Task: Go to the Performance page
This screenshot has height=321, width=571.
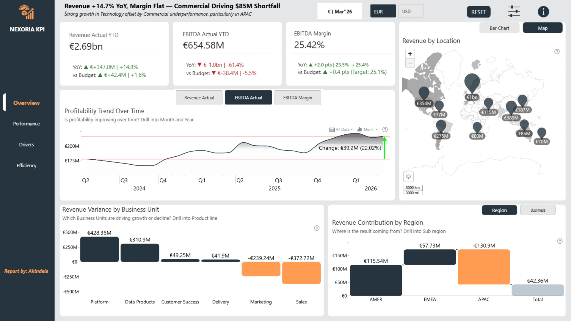Action: pyautogui.click(x=26, y=124)
